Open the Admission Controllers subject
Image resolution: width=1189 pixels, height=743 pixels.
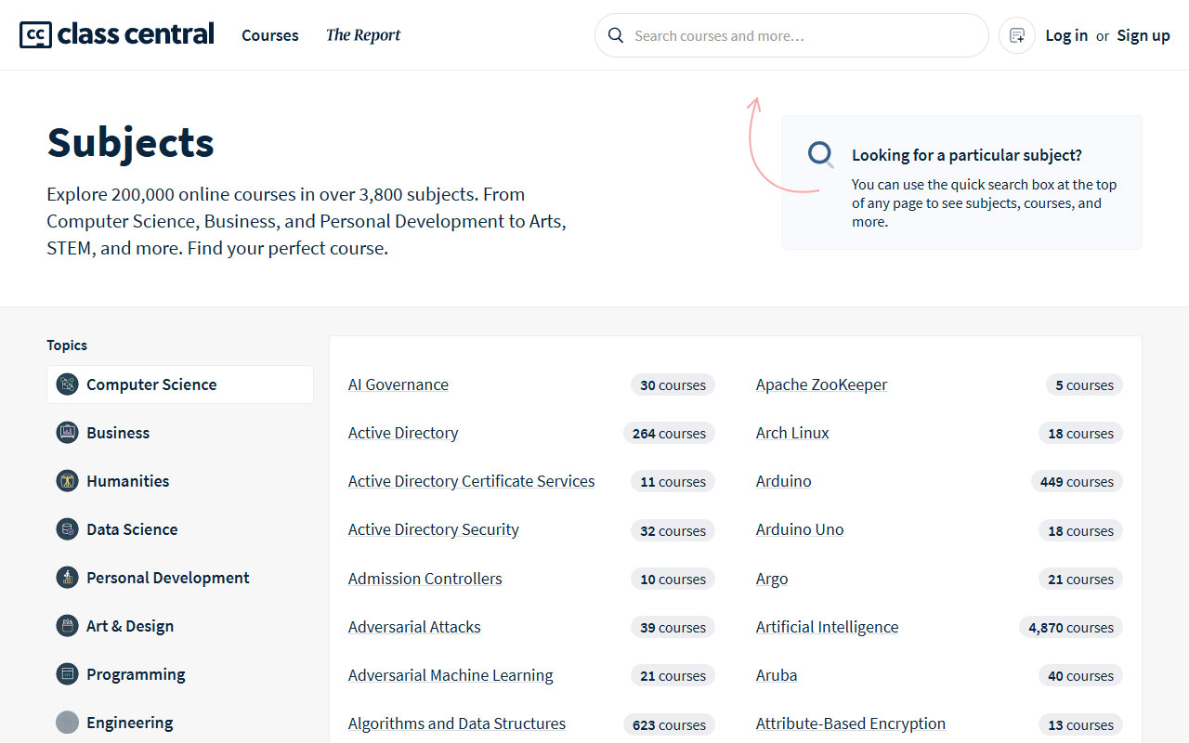[x=425, y=579]
